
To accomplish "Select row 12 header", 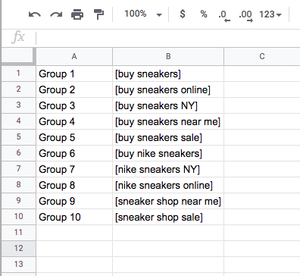I will click(x=19, y=249).
